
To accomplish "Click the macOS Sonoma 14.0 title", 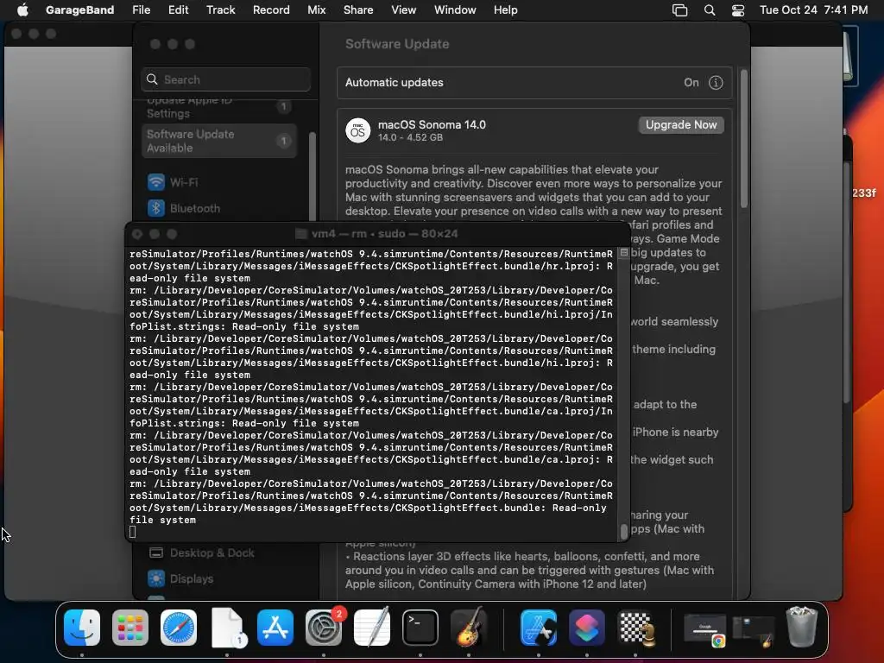I will tap(432, 124).
